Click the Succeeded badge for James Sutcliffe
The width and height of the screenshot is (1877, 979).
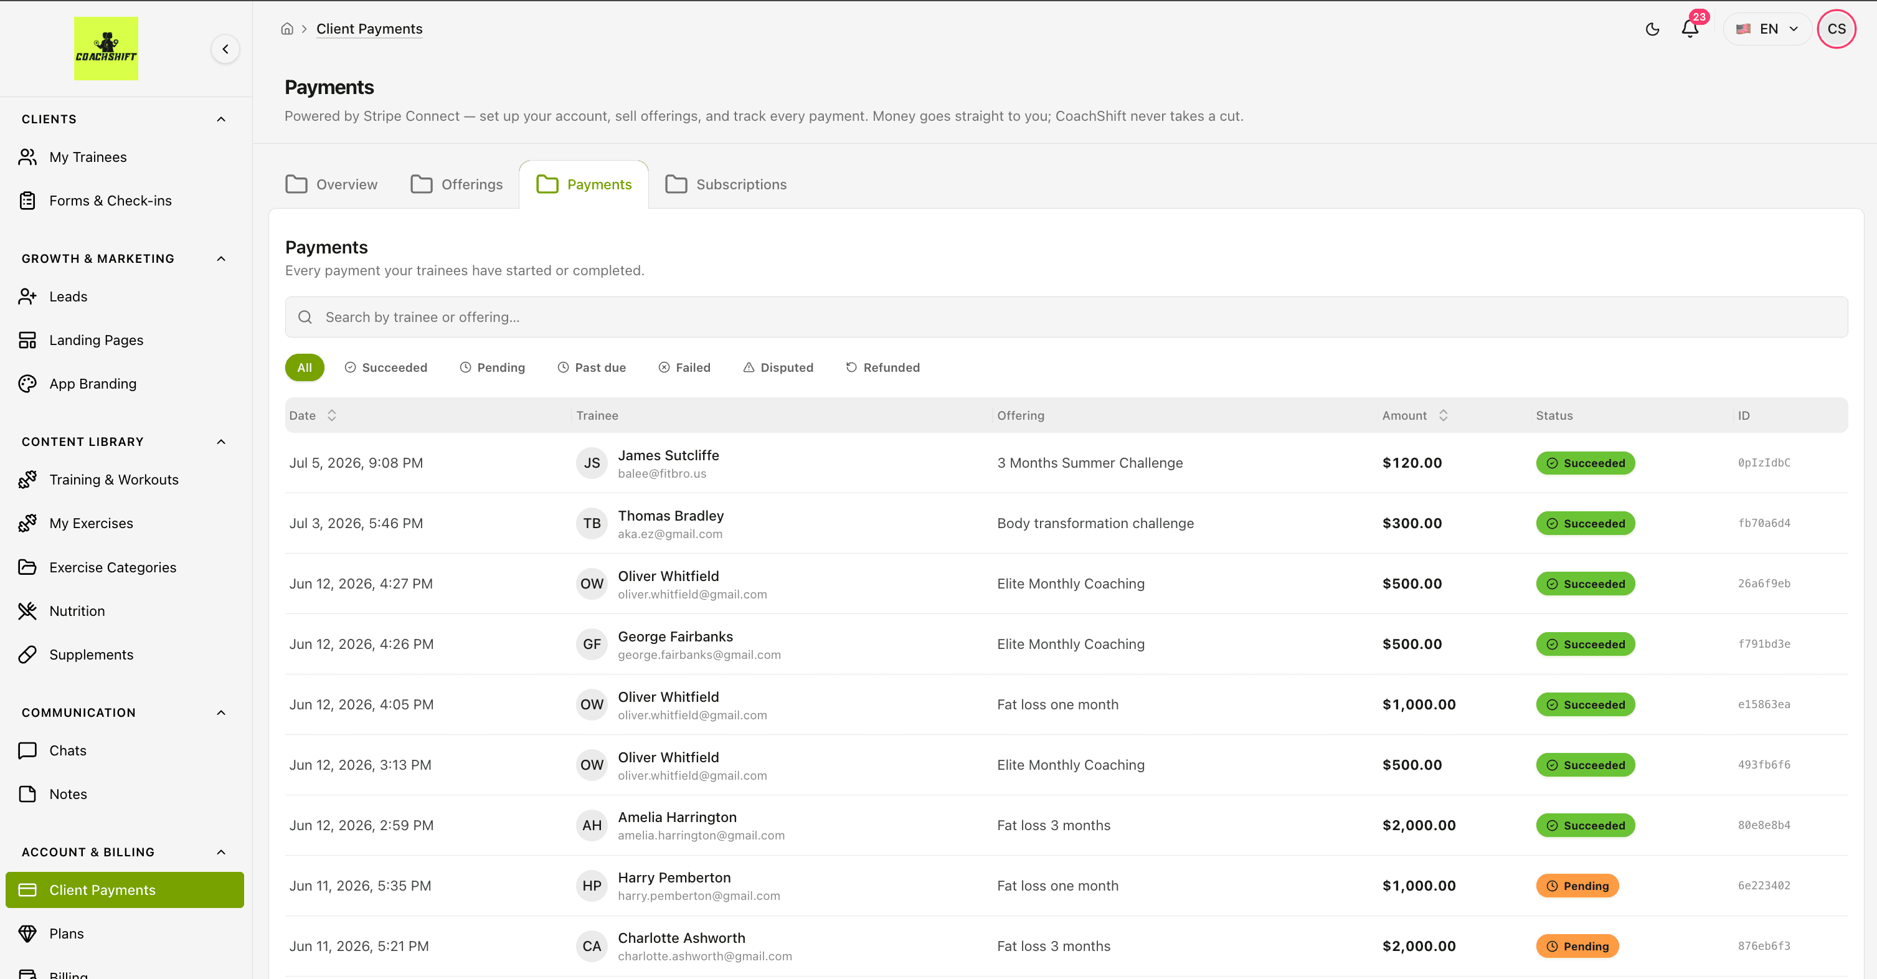click(1586, 463)
